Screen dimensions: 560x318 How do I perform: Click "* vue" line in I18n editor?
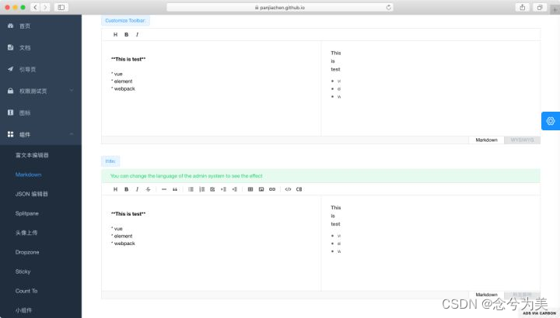[117, 229]
